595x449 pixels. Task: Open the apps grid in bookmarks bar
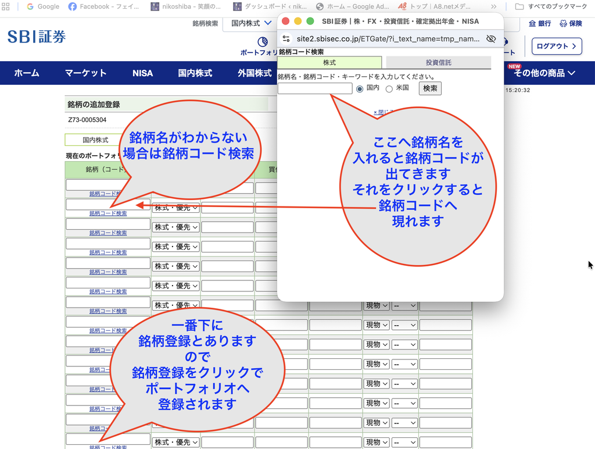pyautogui.click(x=5, y=6)
